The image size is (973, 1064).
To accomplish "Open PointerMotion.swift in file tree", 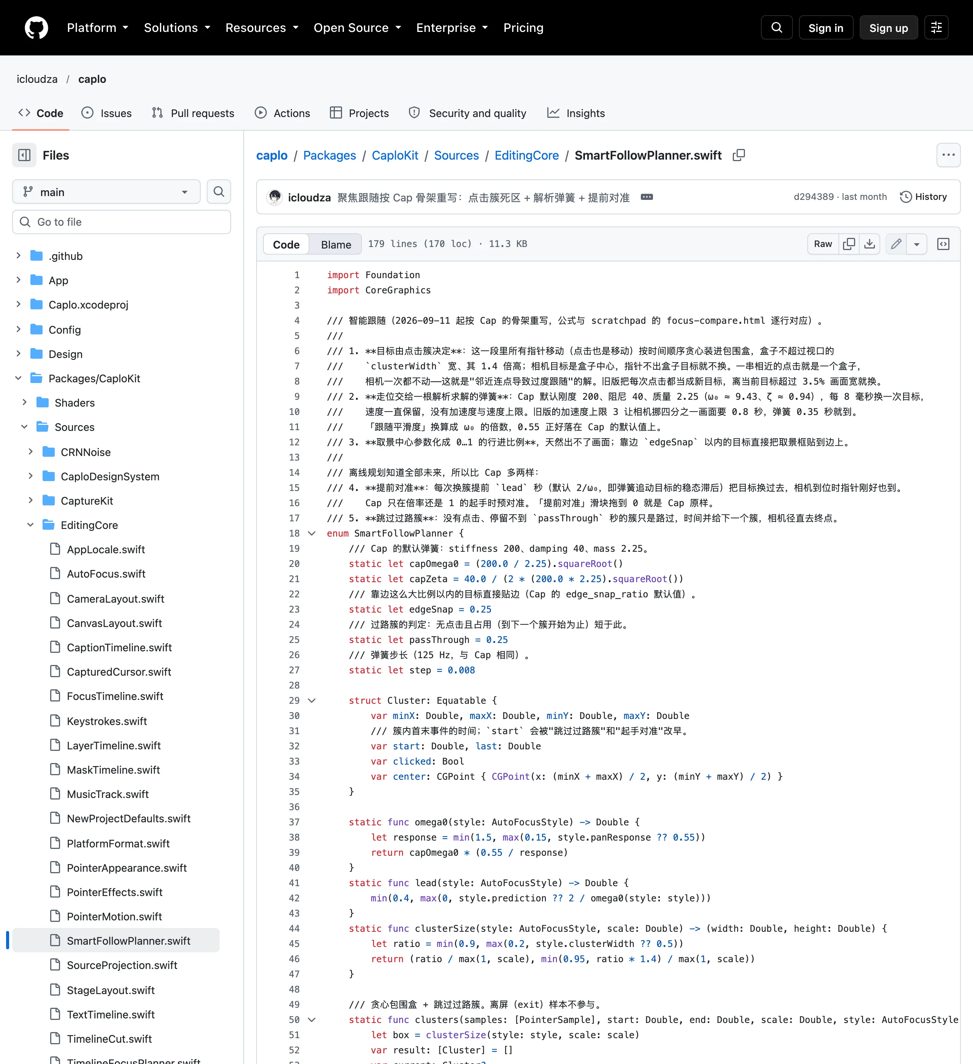I will (x=114, y=916).
